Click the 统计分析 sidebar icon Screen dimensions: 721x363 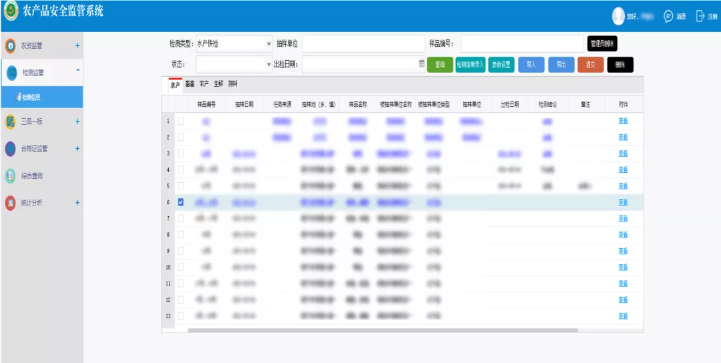tap(11, 203)
